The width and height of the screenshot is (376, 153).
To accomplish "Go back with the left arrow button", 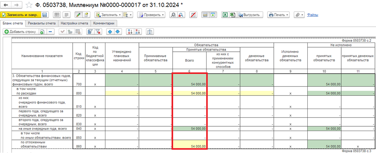I will pos(6,5).
